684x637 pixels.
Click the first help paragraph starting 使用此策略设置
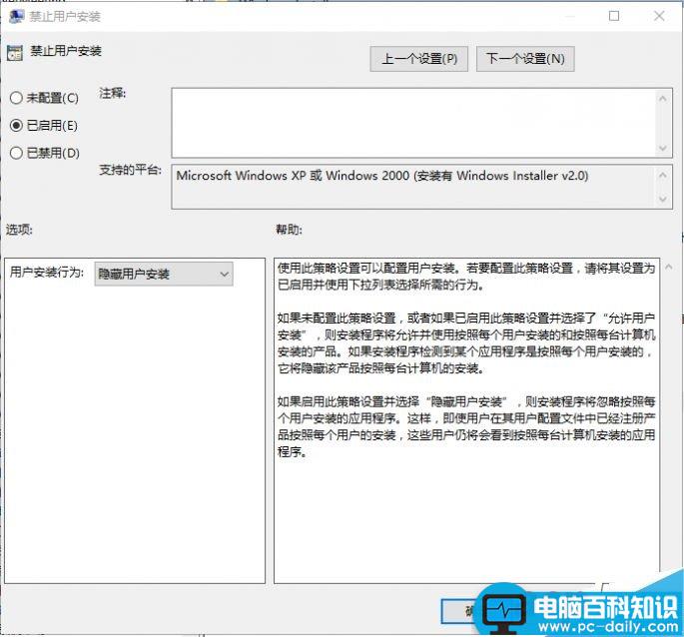click(x=466, y=277)
